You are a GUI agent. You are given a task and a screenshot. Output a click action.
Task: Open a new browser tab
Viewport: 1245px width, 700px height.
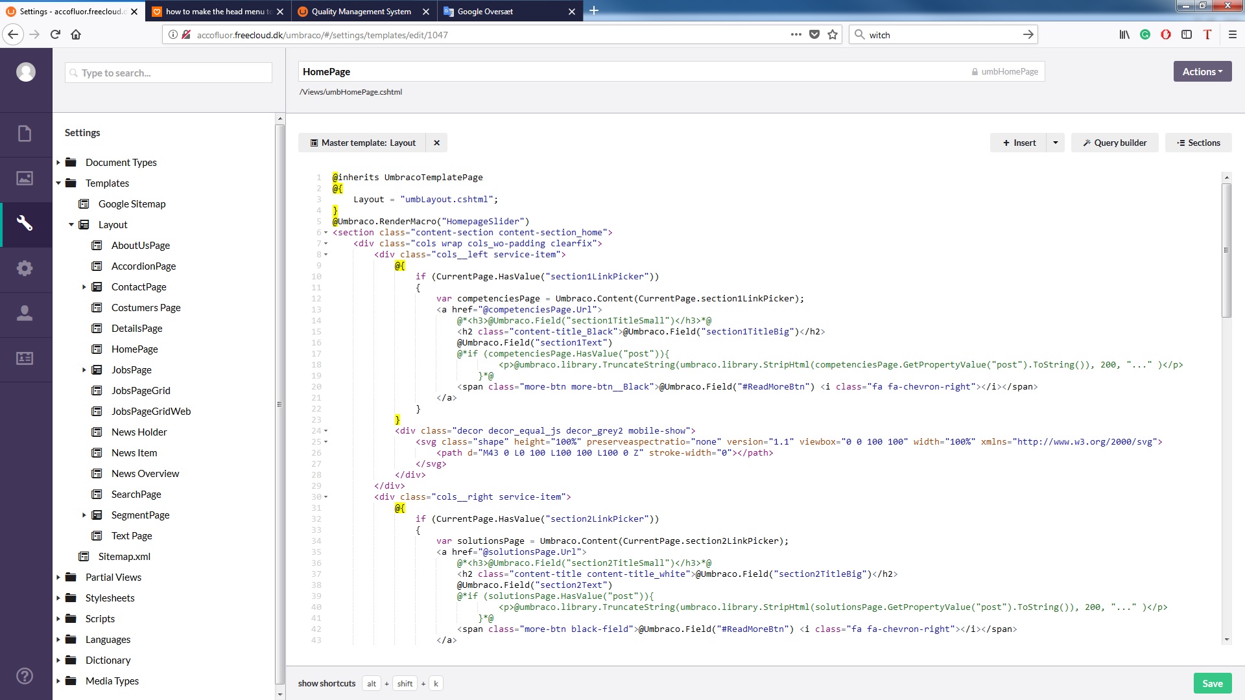[593, 10]
